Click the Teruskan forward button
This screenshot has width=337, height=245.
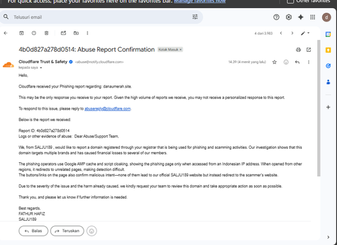67,231
